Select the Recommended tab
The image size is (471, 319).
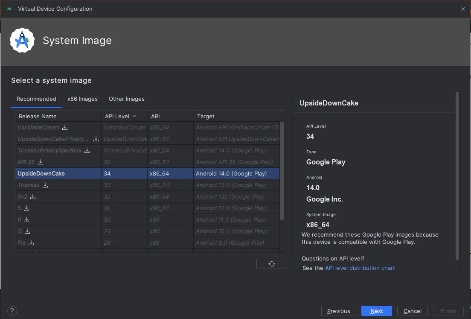pos(36,99)
